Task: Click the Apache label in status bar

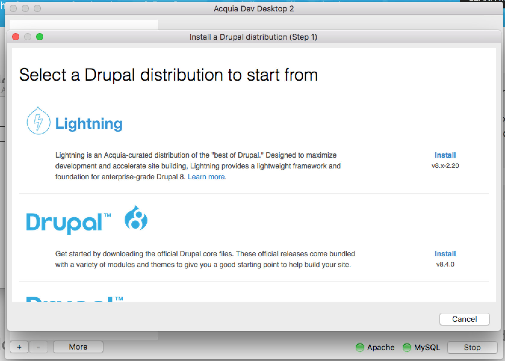Action: (x=381, y=347)
